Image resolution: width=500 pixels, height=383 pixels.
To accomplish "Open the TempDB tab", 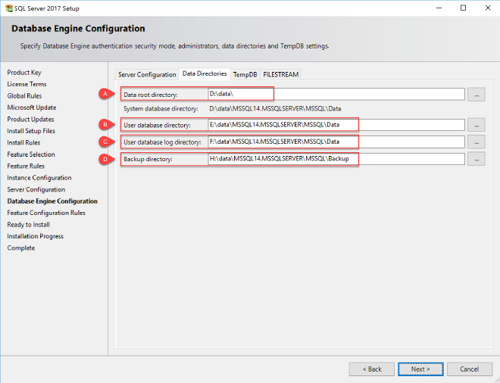I will 245,75.
